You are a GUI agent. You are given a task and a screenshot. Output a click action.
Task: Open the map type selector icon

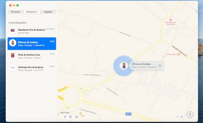pyautogui.click(x=71, y=117)
